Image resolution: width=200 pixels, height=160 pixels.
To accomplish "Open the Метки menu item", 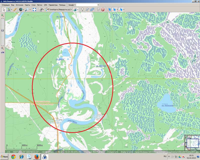I will coord(39,5).
